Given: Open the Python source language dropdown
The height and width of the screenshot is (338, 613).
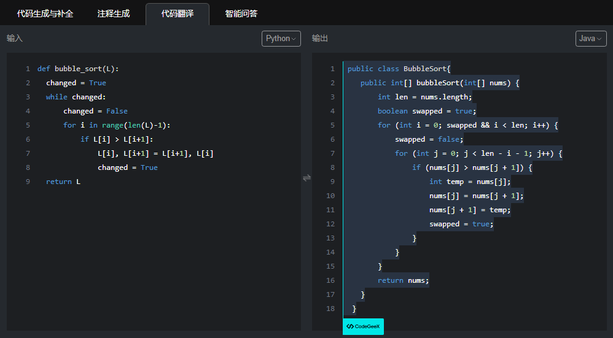Looking at the screenshot, I should 281,39.
